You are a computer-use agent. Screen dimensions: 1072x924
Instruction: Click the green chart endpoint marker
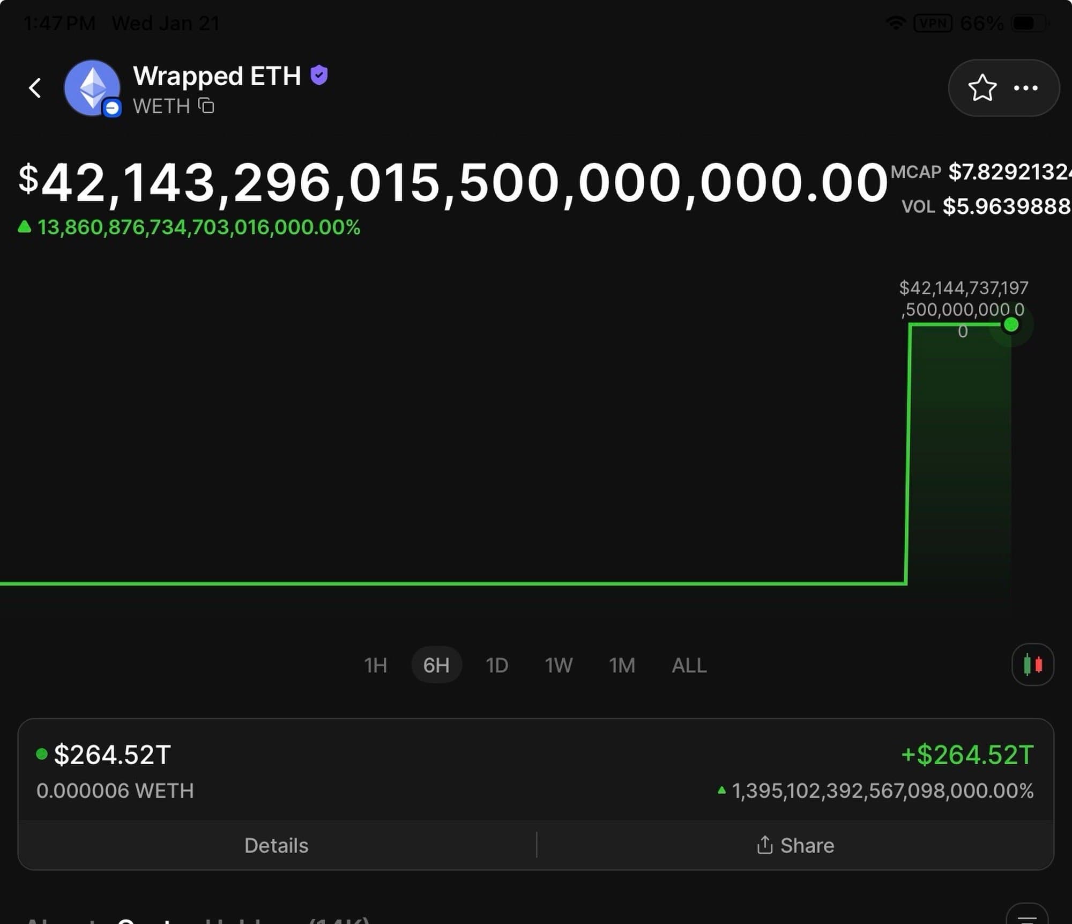coord(1011,324)
